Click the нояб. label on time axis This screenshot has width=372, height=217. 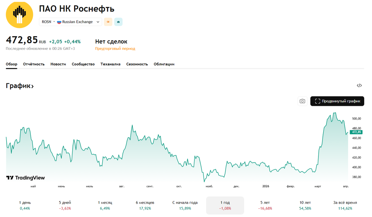(209, 186)
